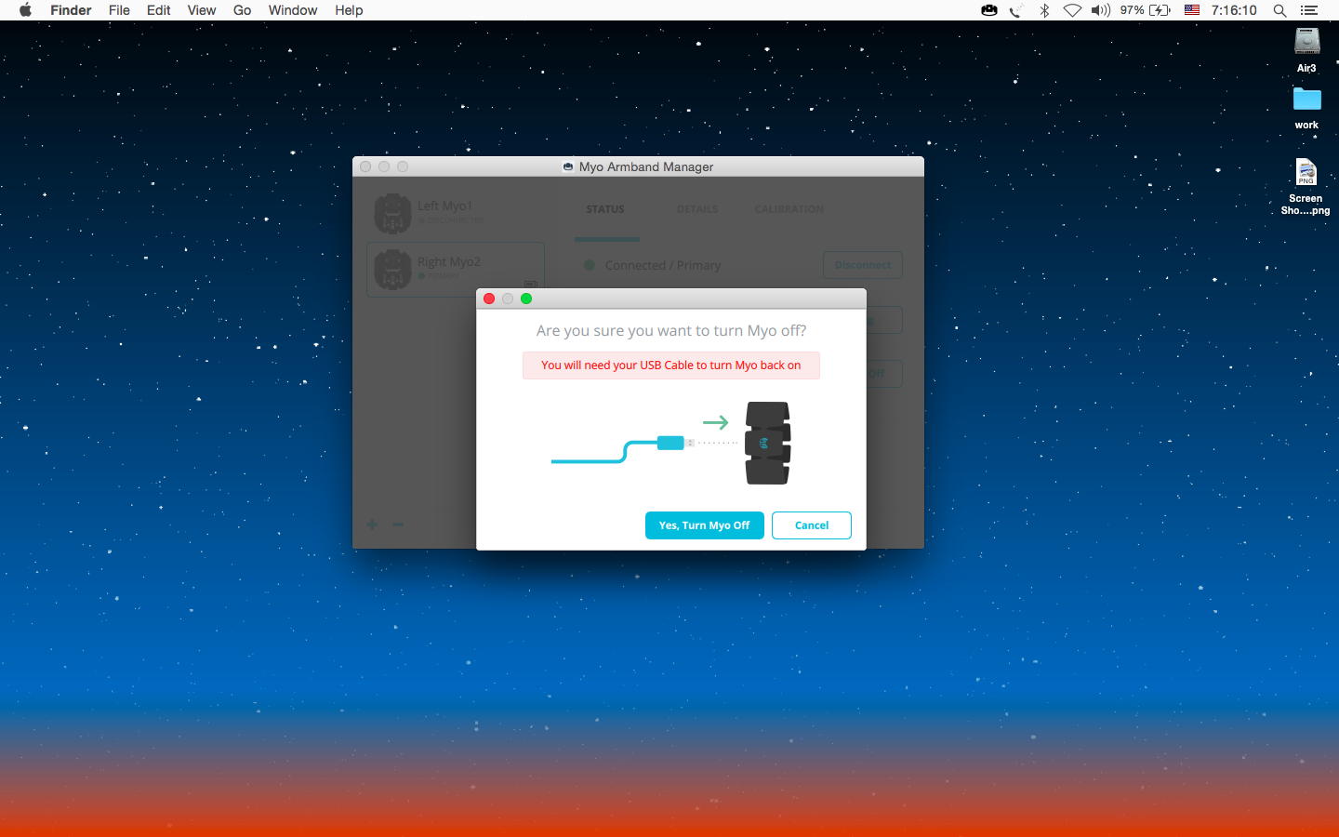Open the View menu
The height and width of the screenshot is (837, 1339).
coord(202,10)
